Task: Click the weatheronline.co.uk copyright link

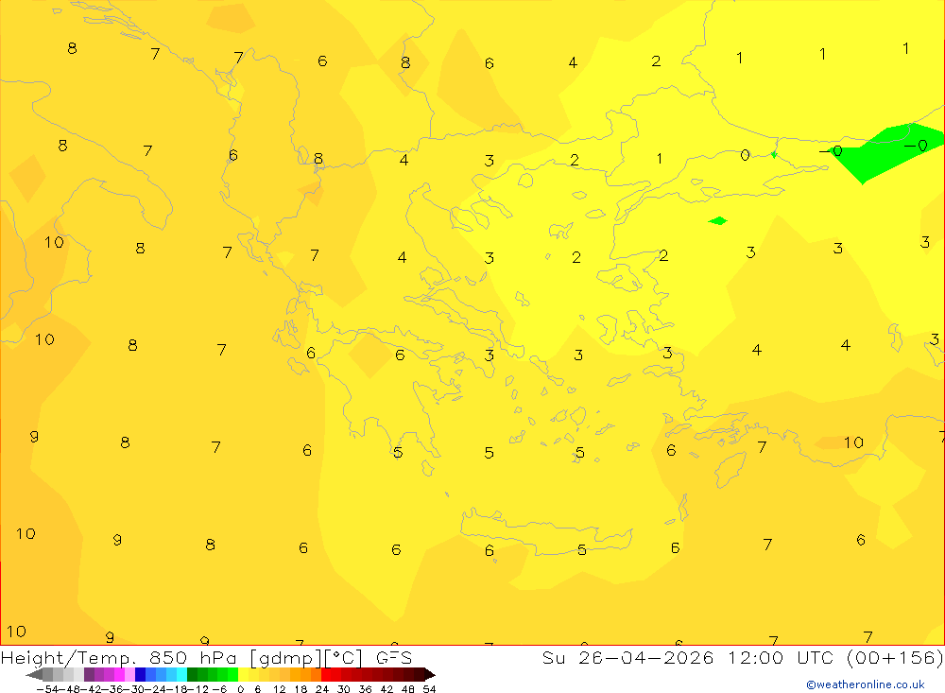Action: pyautogui.click(x=866, y=684)
